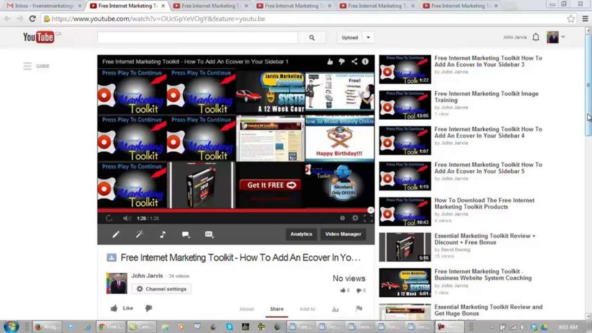Open player settings gear
The image size is (592, 333).
click(355, 218)
